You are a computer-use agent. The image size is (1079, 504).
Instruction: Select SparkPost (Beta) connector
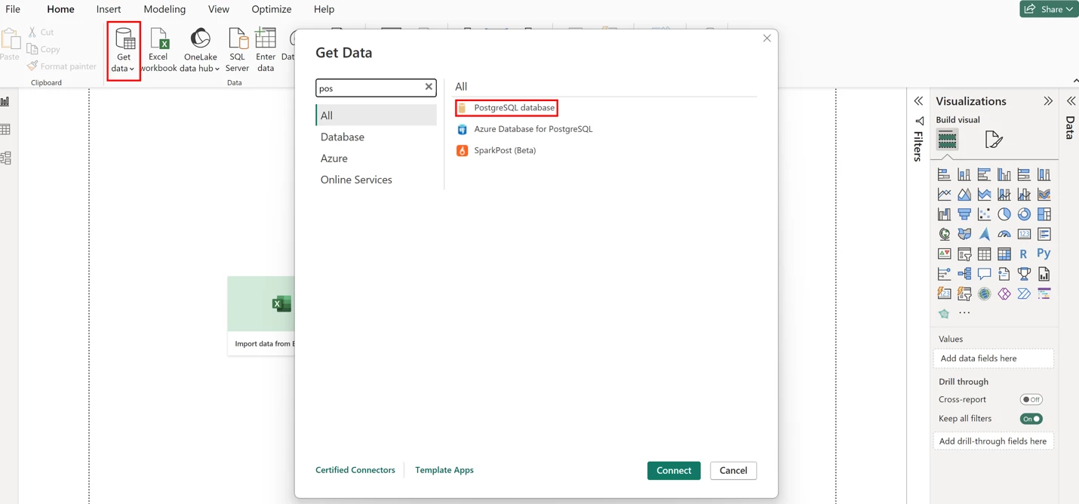point(496,150)
